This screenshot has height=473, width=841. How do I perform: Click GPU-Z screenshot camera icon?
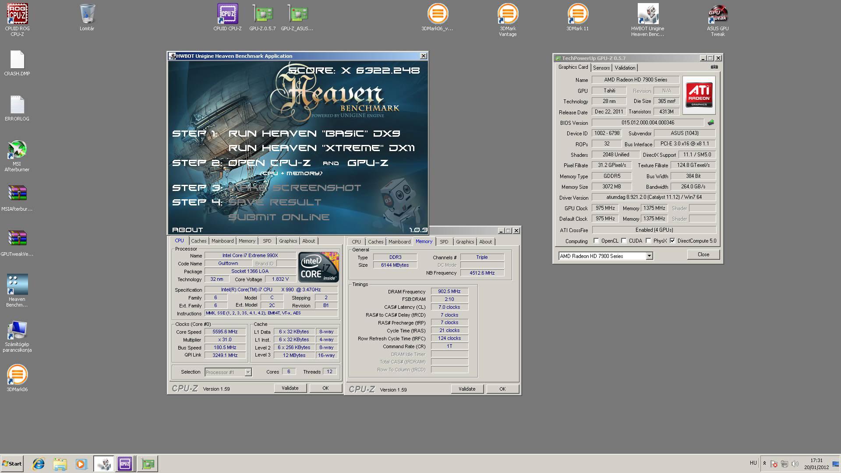714,67
